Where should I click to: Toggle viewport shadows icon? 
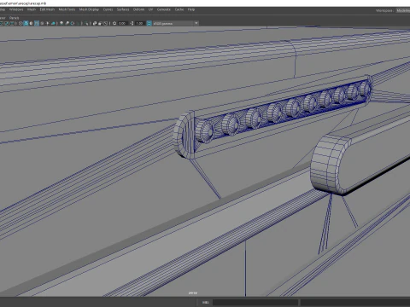53,23
